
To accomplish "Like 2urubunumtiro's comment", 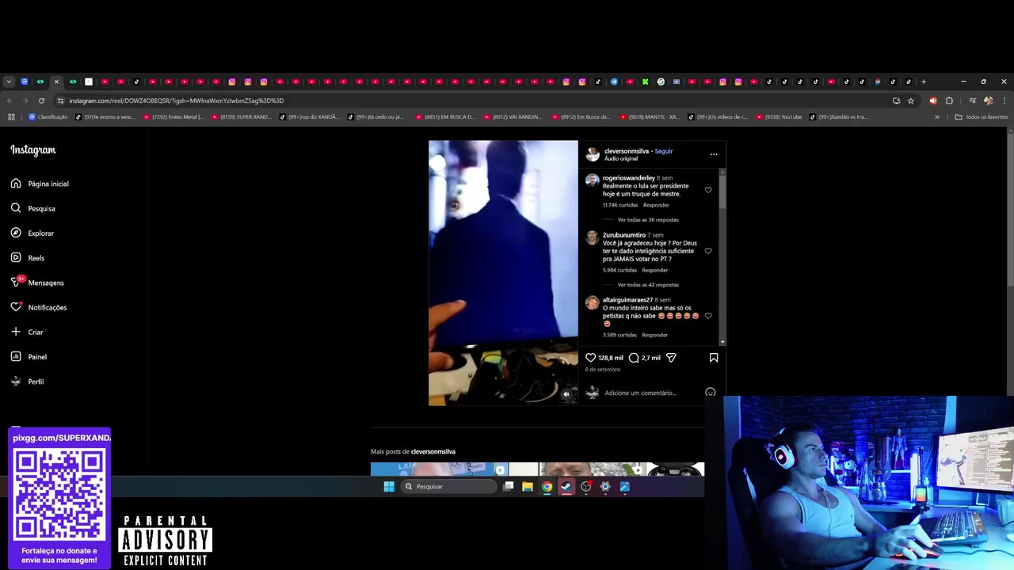I will tap(708, 251).
